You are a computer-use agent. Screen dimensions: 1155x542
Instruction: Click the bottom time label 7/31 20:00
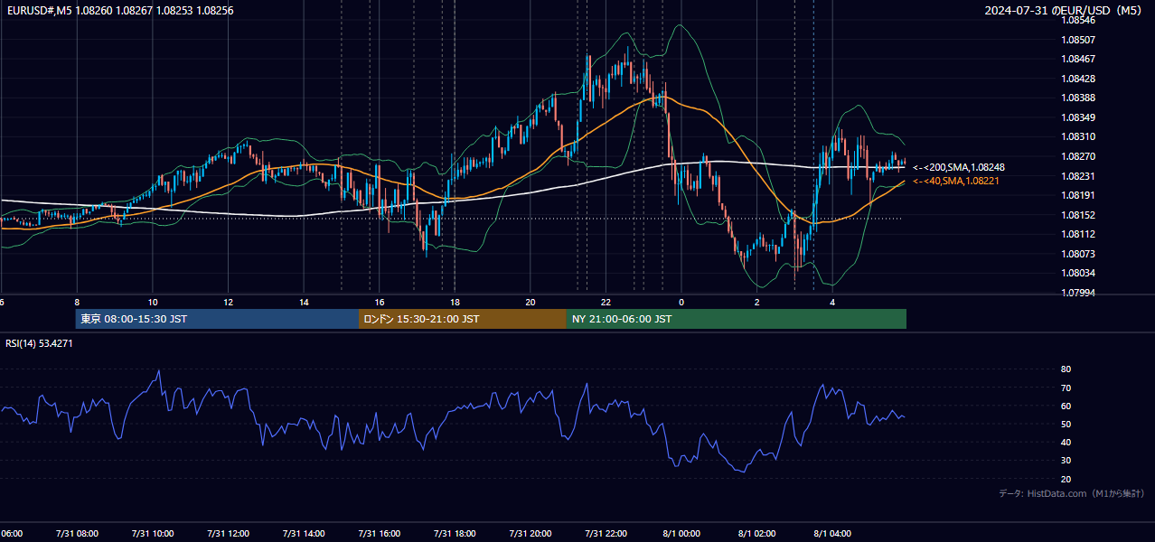(531, 534)
